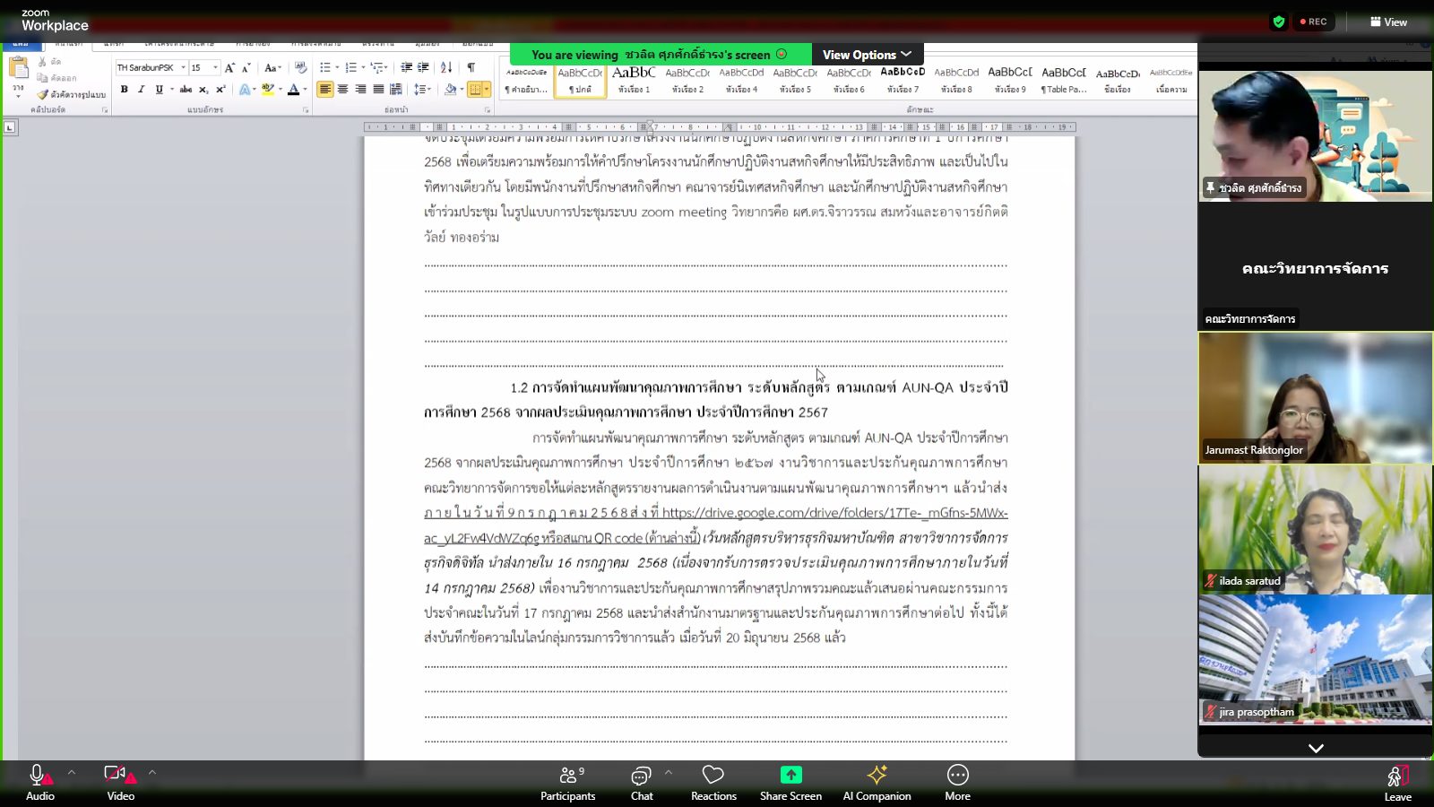Expand the View Options menu

(x=867, y=55)
